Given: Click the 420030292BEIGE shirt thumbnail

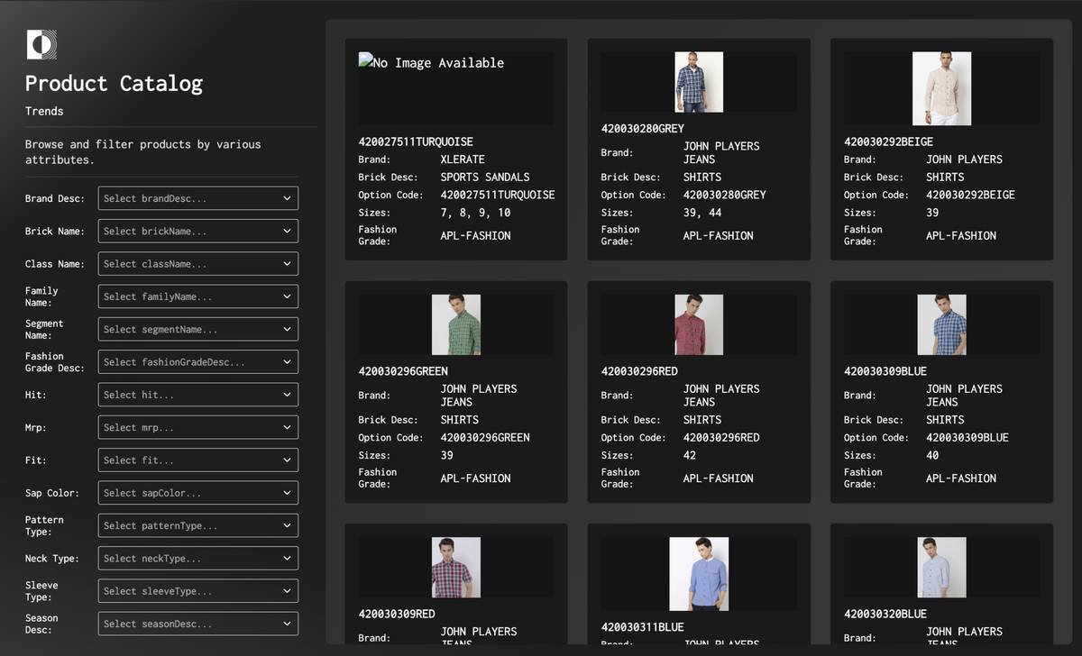Looking at the screenshot, I should tap(941, 88).
